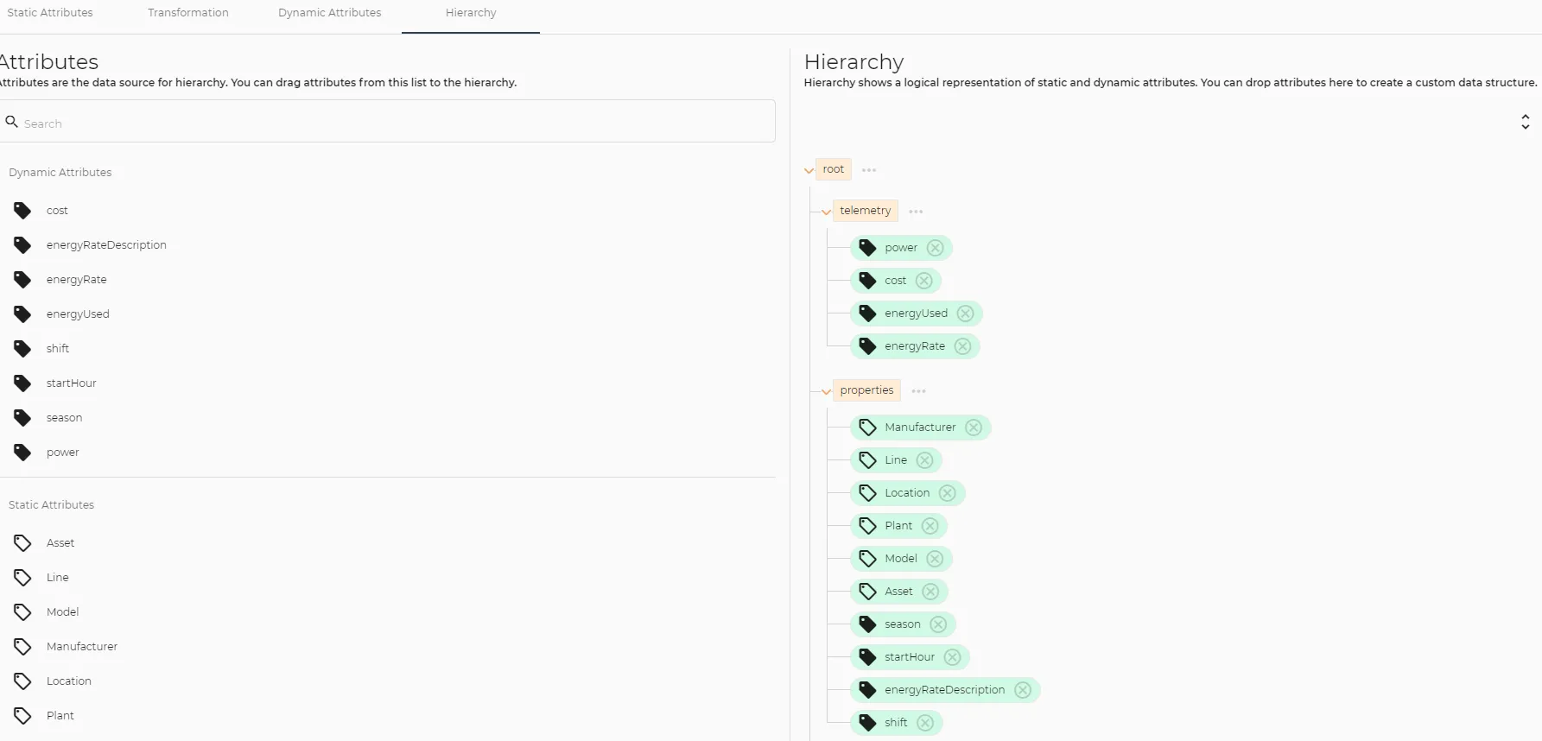Viewport: 1542px width, 741px height.
Task: Open the root node options menu
Action: click(x=869, y=170)
